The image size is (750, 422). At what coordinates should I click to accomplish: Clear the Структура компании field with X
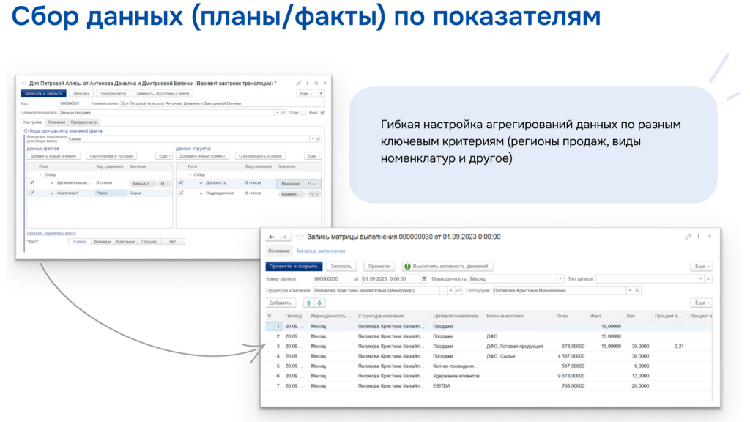point(450,290)
